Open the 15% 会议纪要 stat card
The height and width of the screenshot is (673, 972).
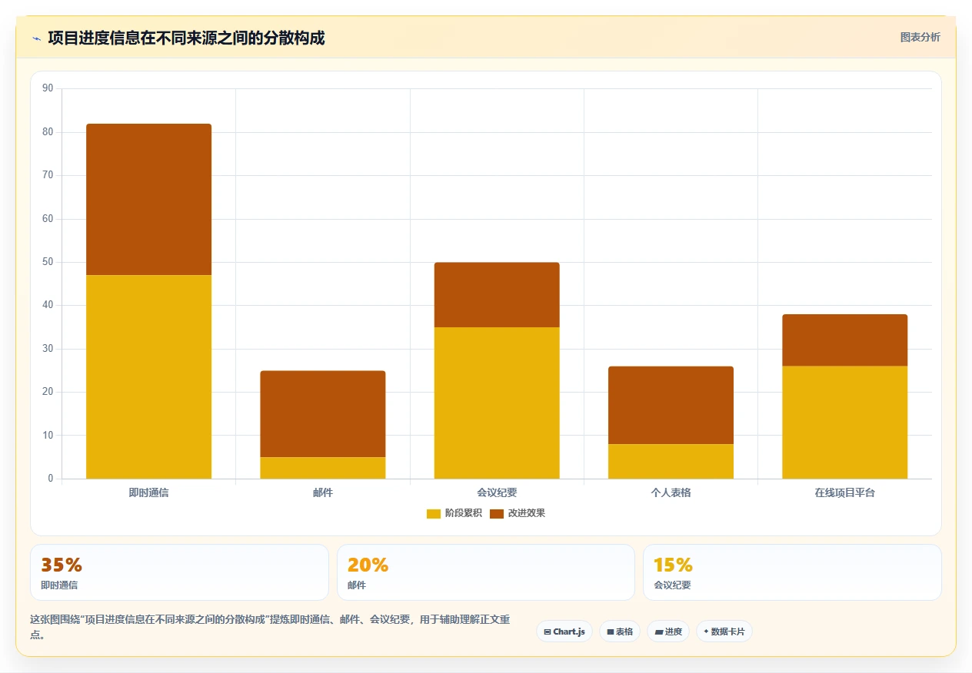[x=792, y=572]
